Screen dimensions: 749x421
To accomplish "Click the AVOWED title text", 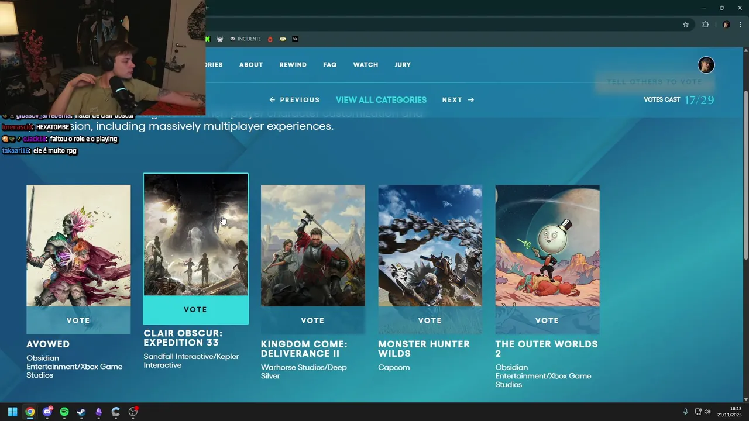I will click(x=48, y=344).
